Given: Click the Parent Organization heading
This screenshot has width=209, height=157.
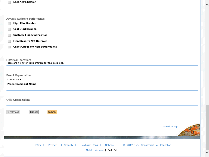Looking at the screenshot, I should click(18, 75).
